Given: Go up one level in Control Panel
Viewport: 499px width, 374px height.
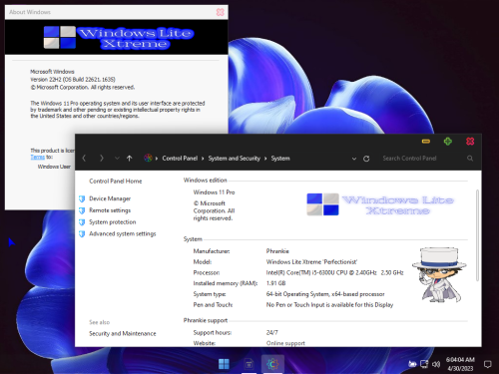Looking at the screenshot, I should click(x=130, y=159).
